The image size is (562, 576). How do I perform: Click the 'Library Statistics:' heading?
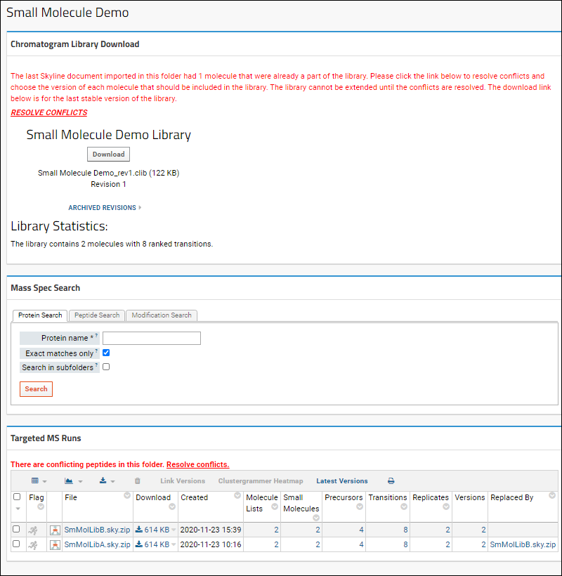point(59,226)
